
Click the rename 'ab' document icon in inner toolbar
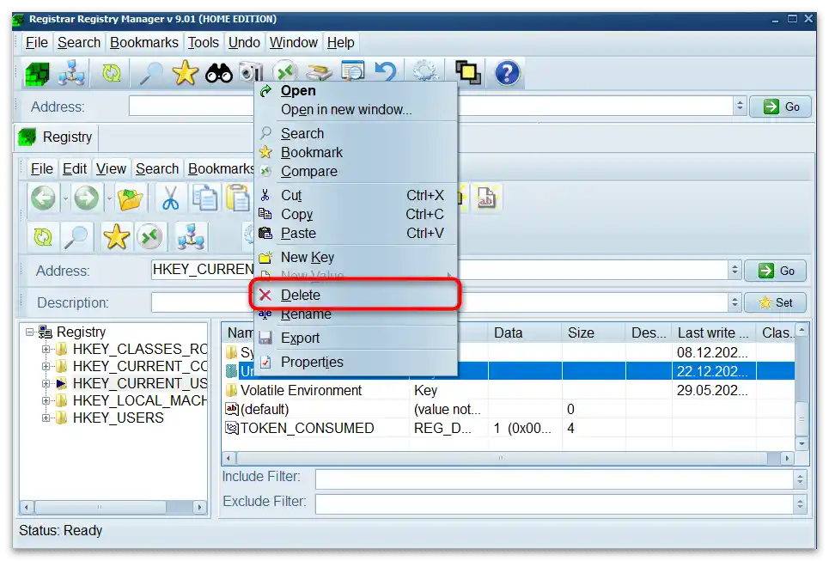(486, 198)
